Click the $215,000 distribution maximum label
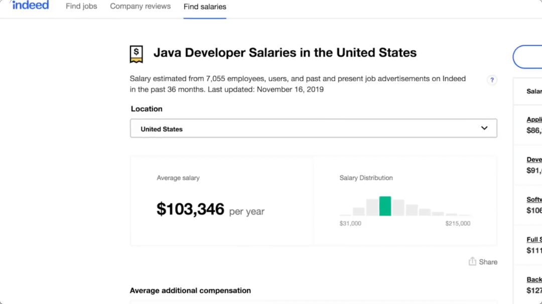Viewport: 542px width, 304px height. (458, 223)
